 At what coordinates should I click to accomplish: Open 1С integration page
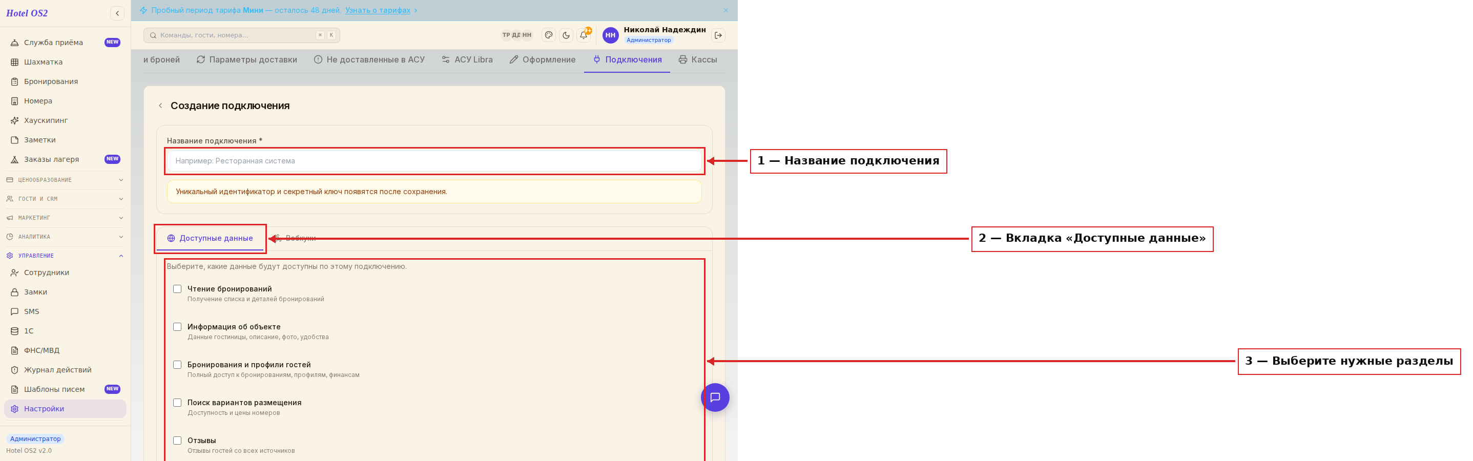65,330
